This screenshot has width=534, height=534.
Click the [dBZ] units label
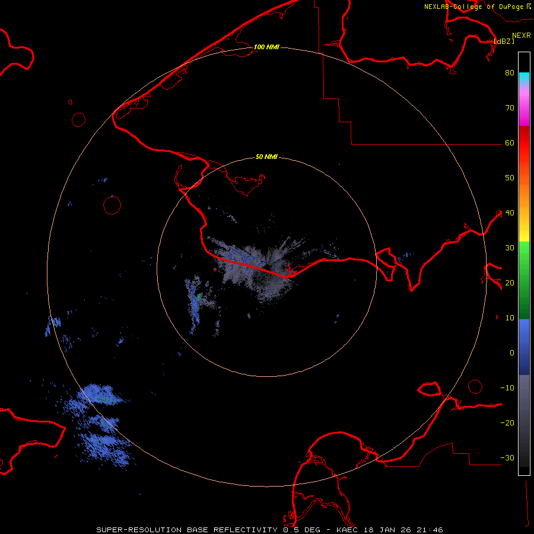pos(504,41)
